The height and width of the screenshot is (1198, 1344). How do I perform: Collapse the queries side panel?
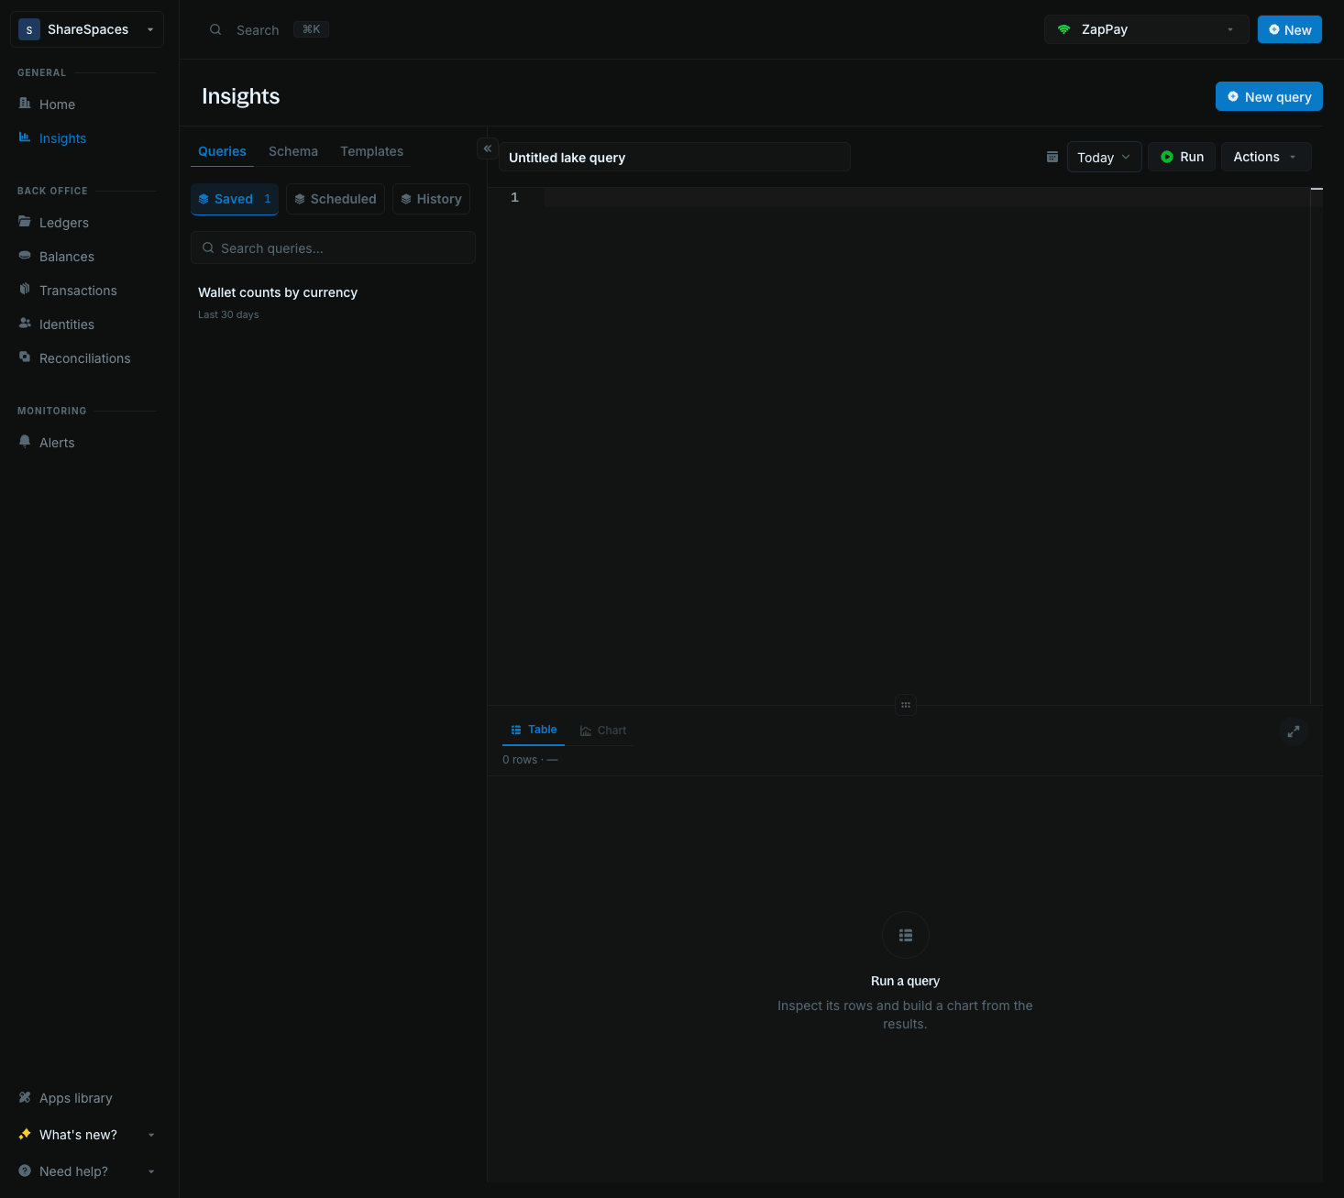488,148
